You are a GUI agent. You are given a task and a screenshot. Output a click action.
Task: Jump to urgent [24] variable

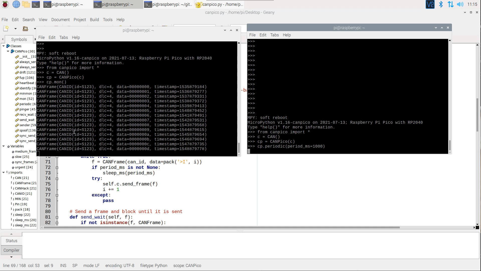tap(24, 167)
